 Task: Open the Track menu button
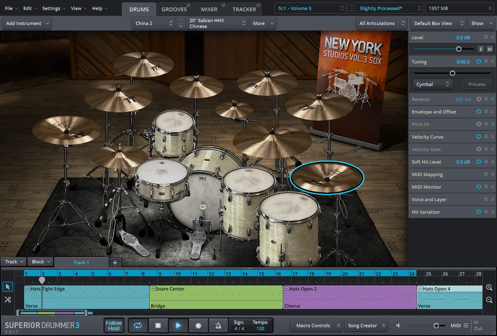pyautogui.click(x=13, y=262)
